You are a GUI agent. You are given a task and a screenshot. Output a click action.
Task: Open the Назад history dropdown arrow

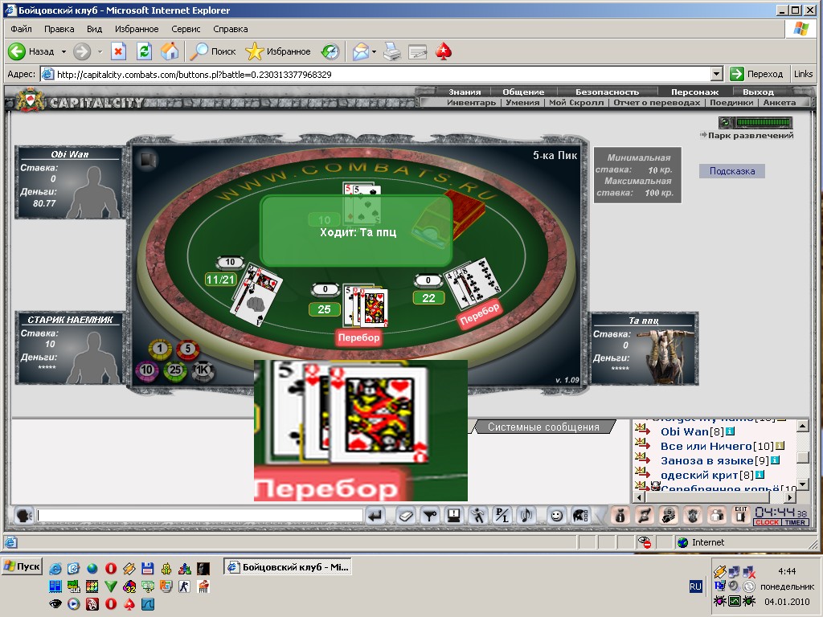[x=63, y=52]
